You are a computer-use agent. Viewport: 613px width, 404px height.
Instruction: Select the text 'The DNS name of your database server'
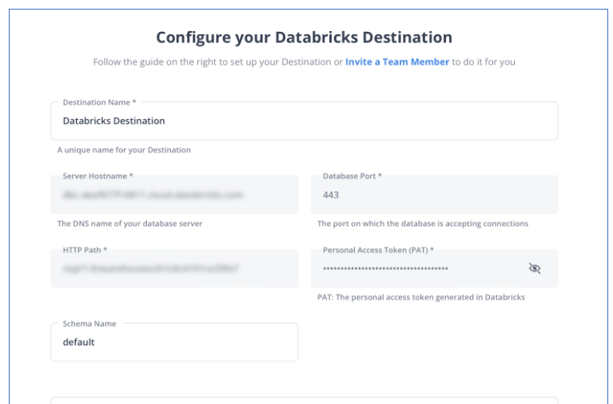pyautogui.click(x=129, y=224)
